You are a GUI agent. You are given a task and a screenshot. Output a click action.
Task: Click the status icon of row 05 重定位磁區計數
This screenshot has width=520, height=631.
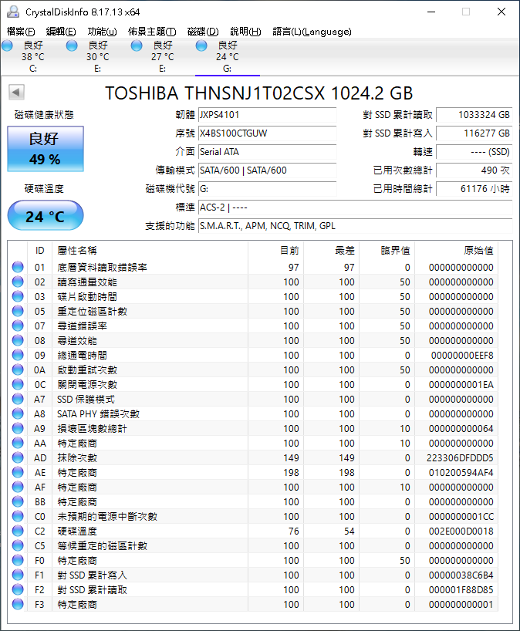pyautogui.click(x=18, y=311)
